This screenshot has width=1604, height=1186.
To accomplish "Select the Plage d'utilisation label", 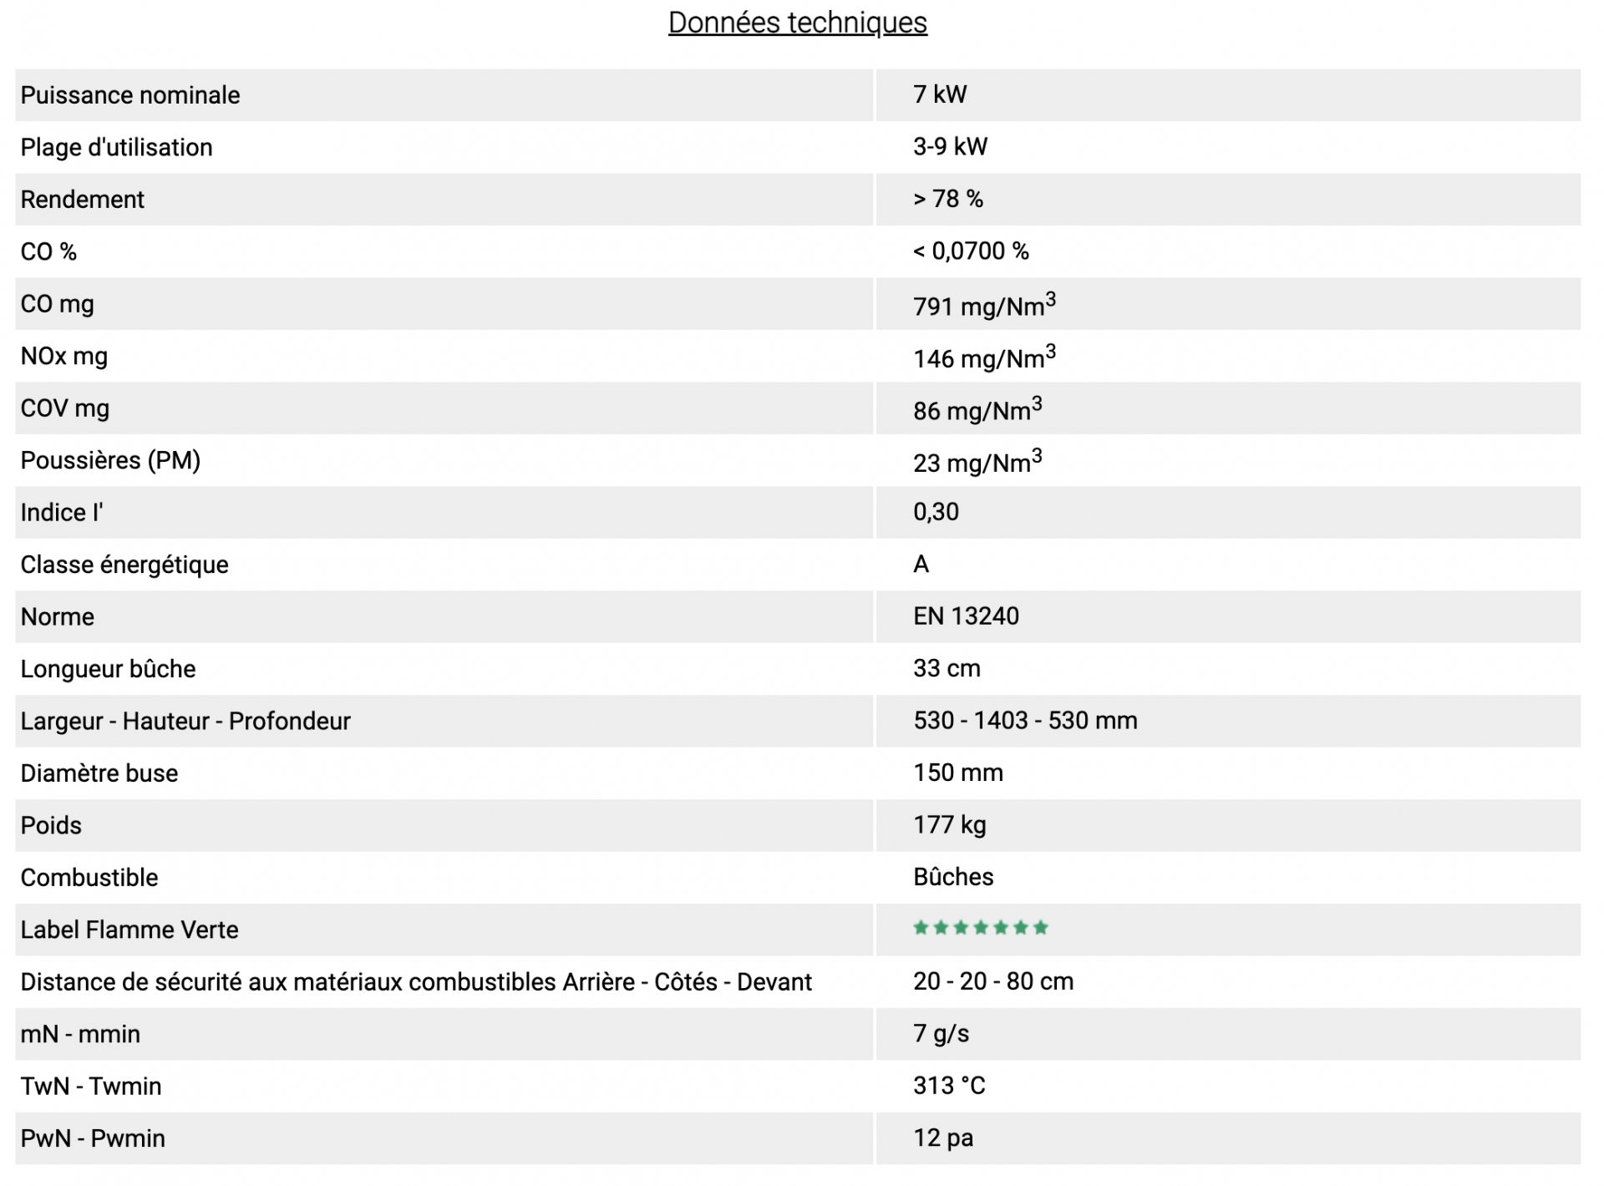I will point(117,147).
